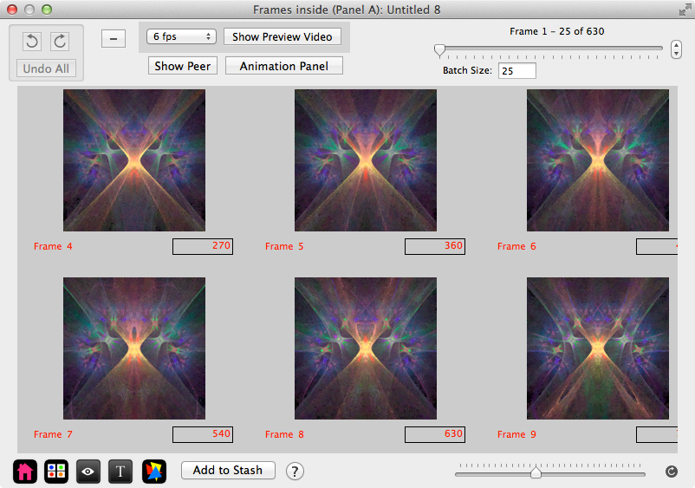Click the Frame 8 label
The height and width of the screenshot is (488, 695).
(x=284, y=434)
